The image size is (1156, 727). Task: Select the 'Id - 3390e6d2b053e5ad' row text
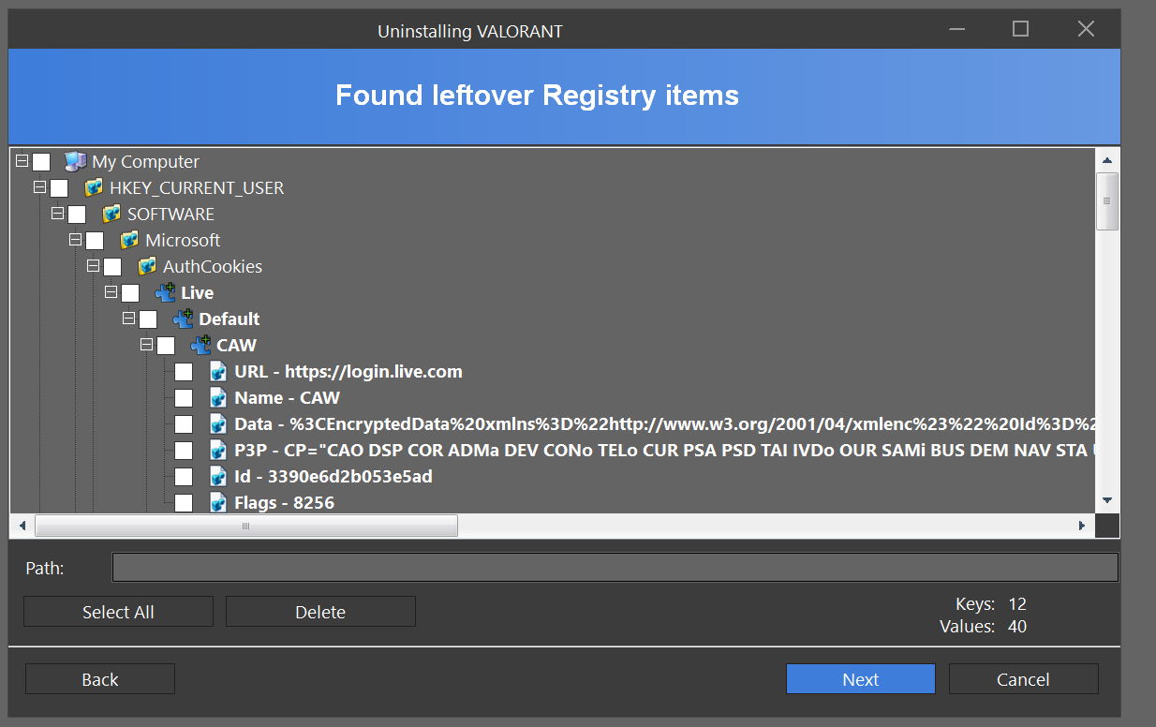333,477
